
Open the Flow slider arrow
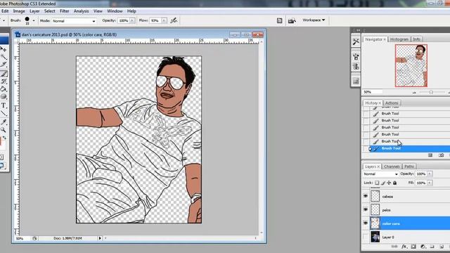tap(164, 20)
